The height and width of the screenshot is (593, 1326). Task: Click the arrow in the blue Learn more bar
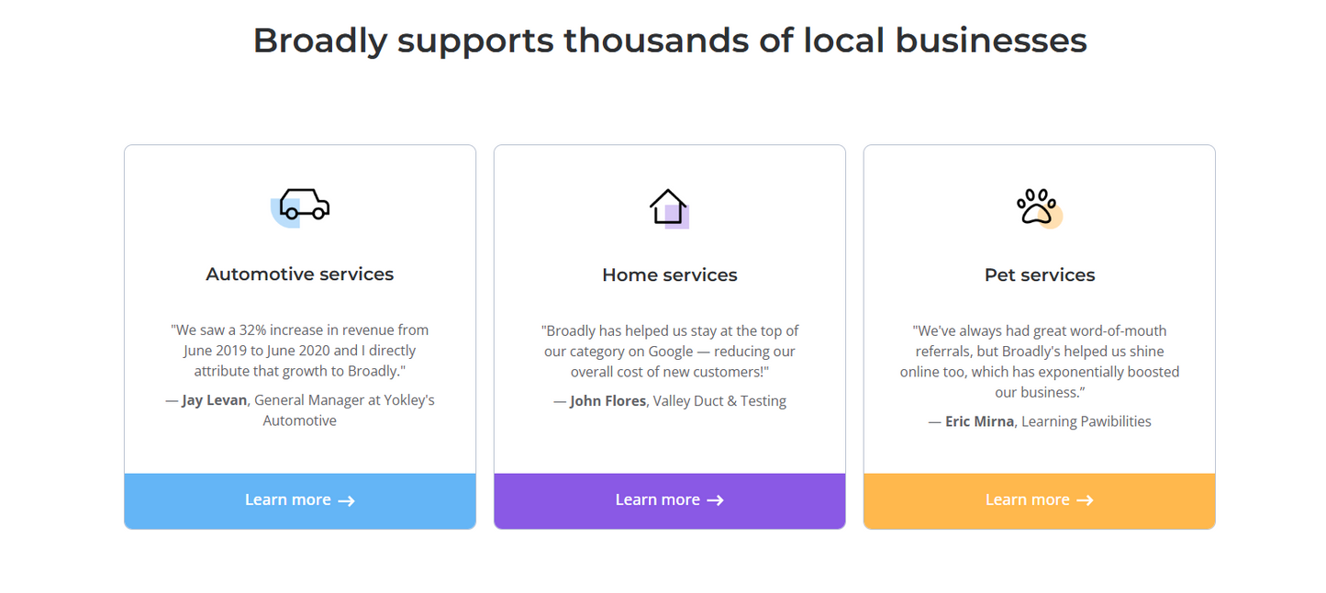[346, 501]
